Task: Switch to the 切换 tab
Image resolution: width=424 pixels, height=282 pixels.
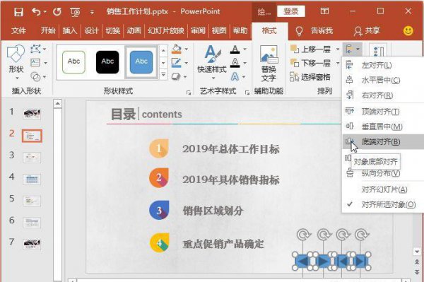Action: pyautogui.click(x=113, y=30)
